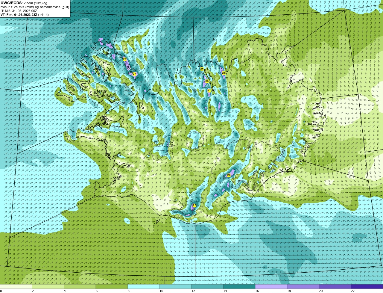Screen dimensions: 383x293
Task: Select the "20" tick label on the scale
Action: point(321,291)
